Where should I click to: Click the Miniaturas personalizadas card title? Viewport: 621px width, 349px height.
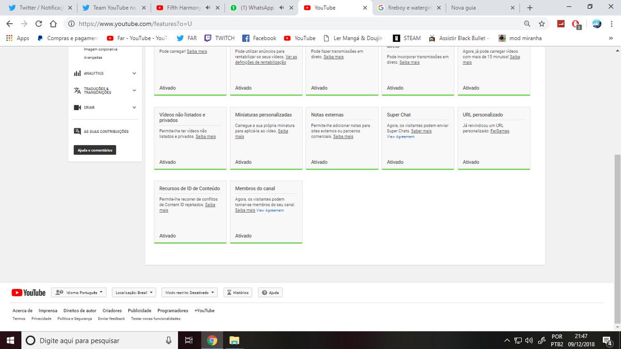tap(263, 115)
